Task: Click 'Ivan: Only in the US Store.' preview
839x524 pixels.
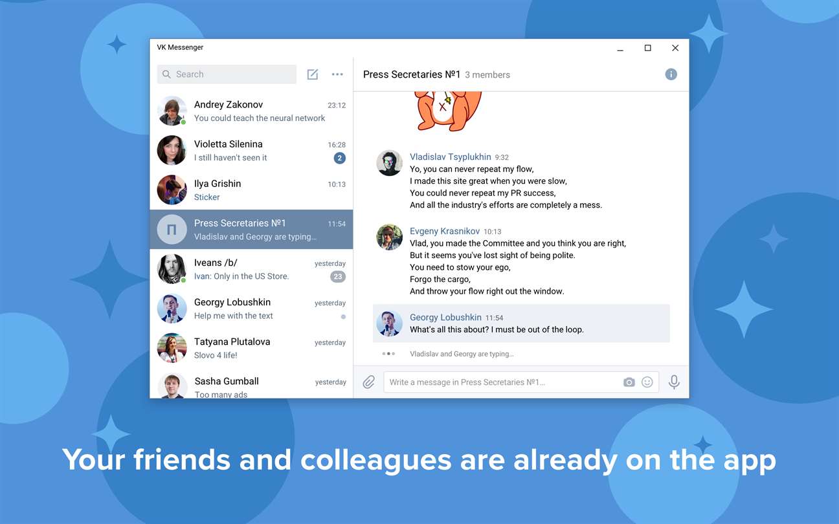Action: (241, 276)
